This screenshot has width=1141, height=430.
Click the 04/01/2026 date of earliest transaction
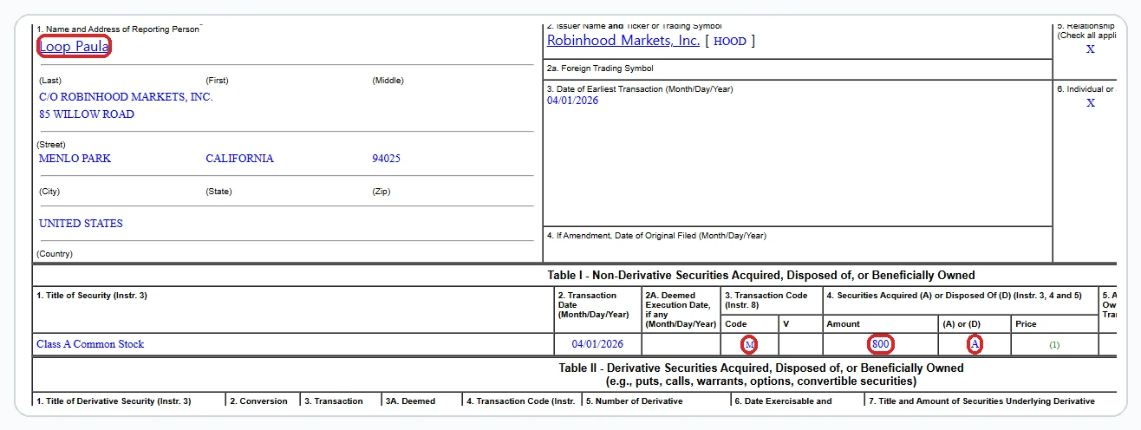tap(572, 101)
